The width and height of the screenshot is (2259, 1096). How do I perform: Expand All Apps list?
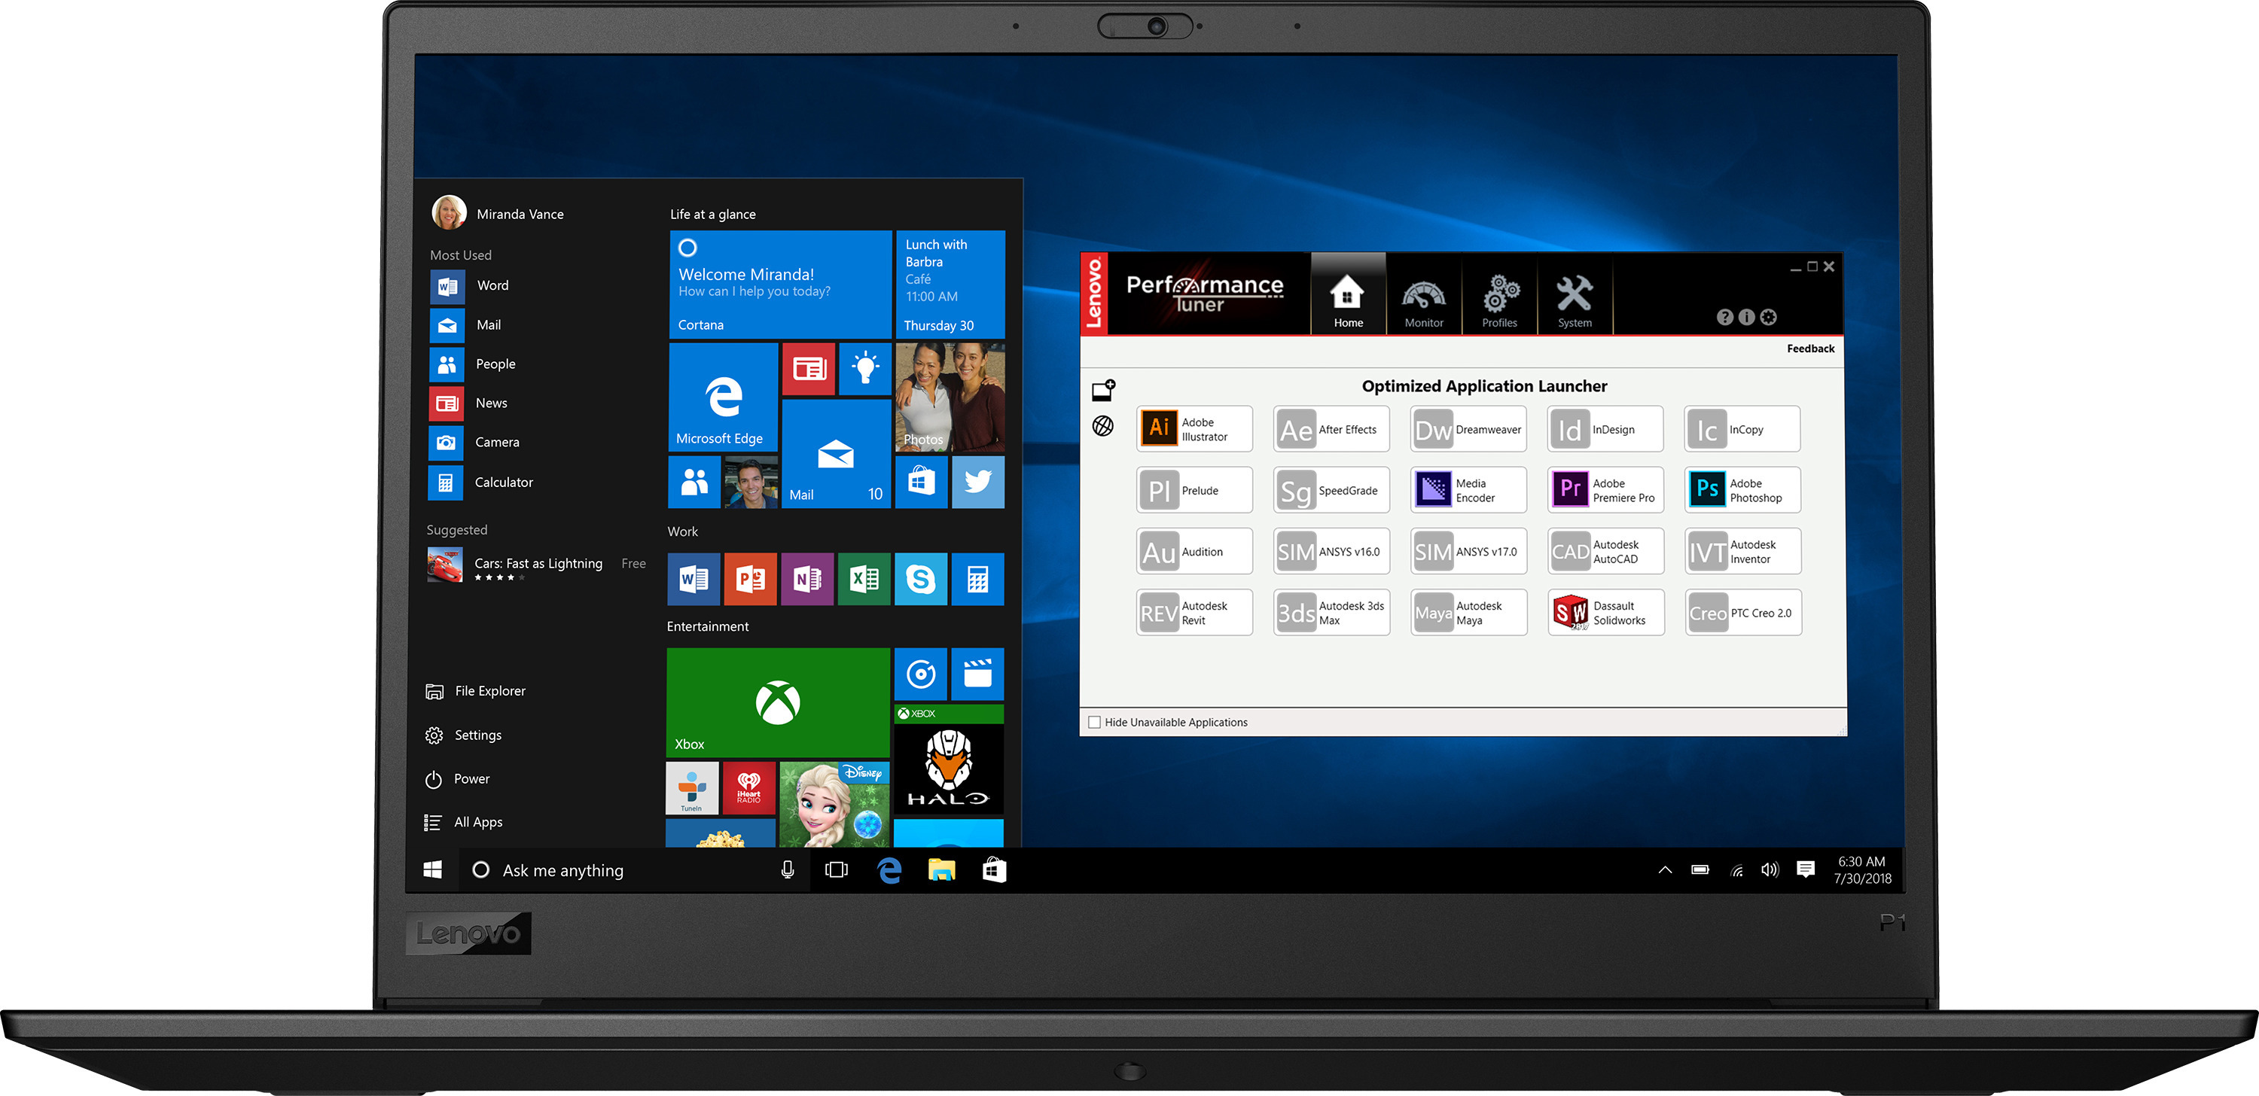477,821
